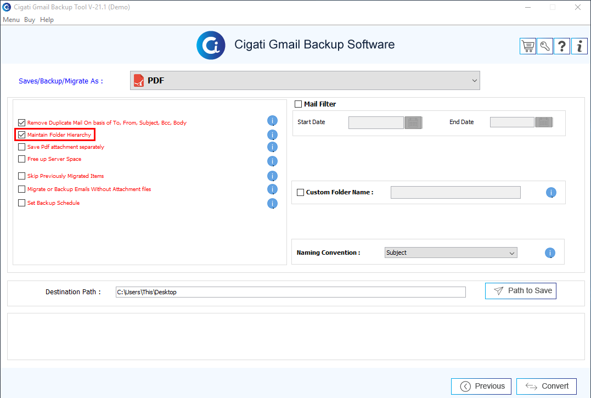Screen dimensions: 591x398
Task: Show info for Maintain Folder Hierarchy option
Action: [x=272, y=135]
